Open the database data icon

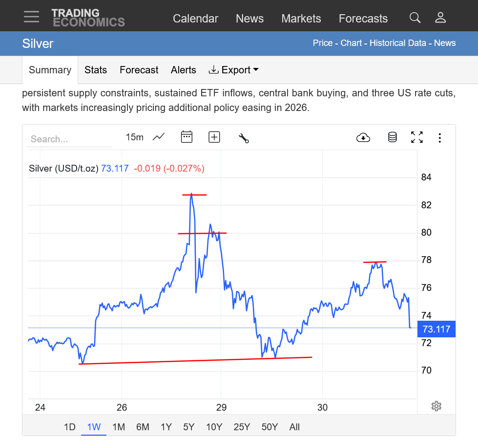pyautogui.click(x=392, y=137)
